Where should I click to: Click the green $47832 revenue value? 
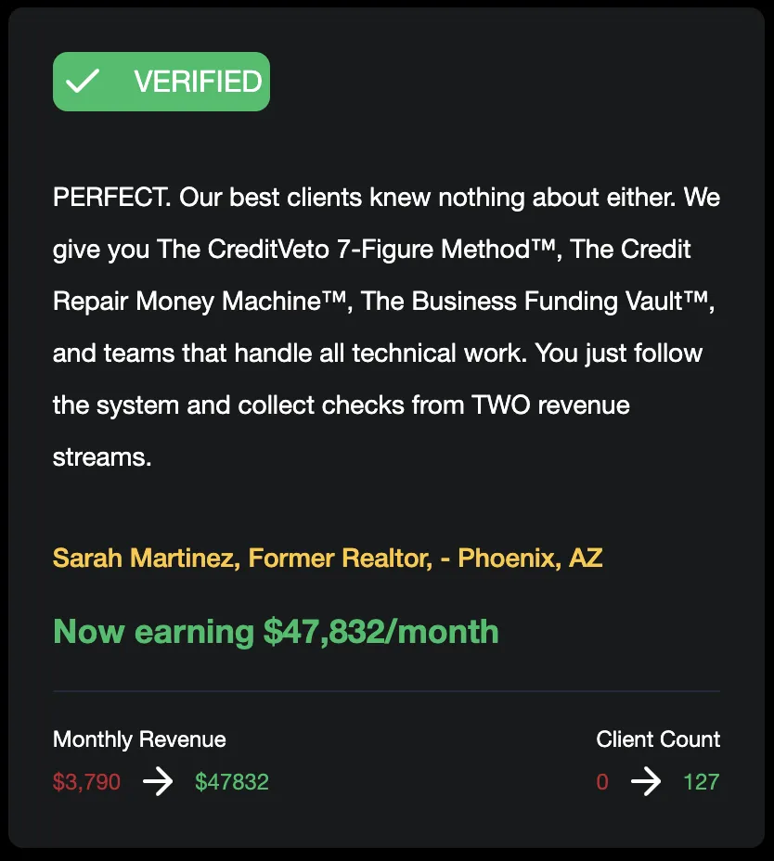pyautogui.click(x=232, y=782)
